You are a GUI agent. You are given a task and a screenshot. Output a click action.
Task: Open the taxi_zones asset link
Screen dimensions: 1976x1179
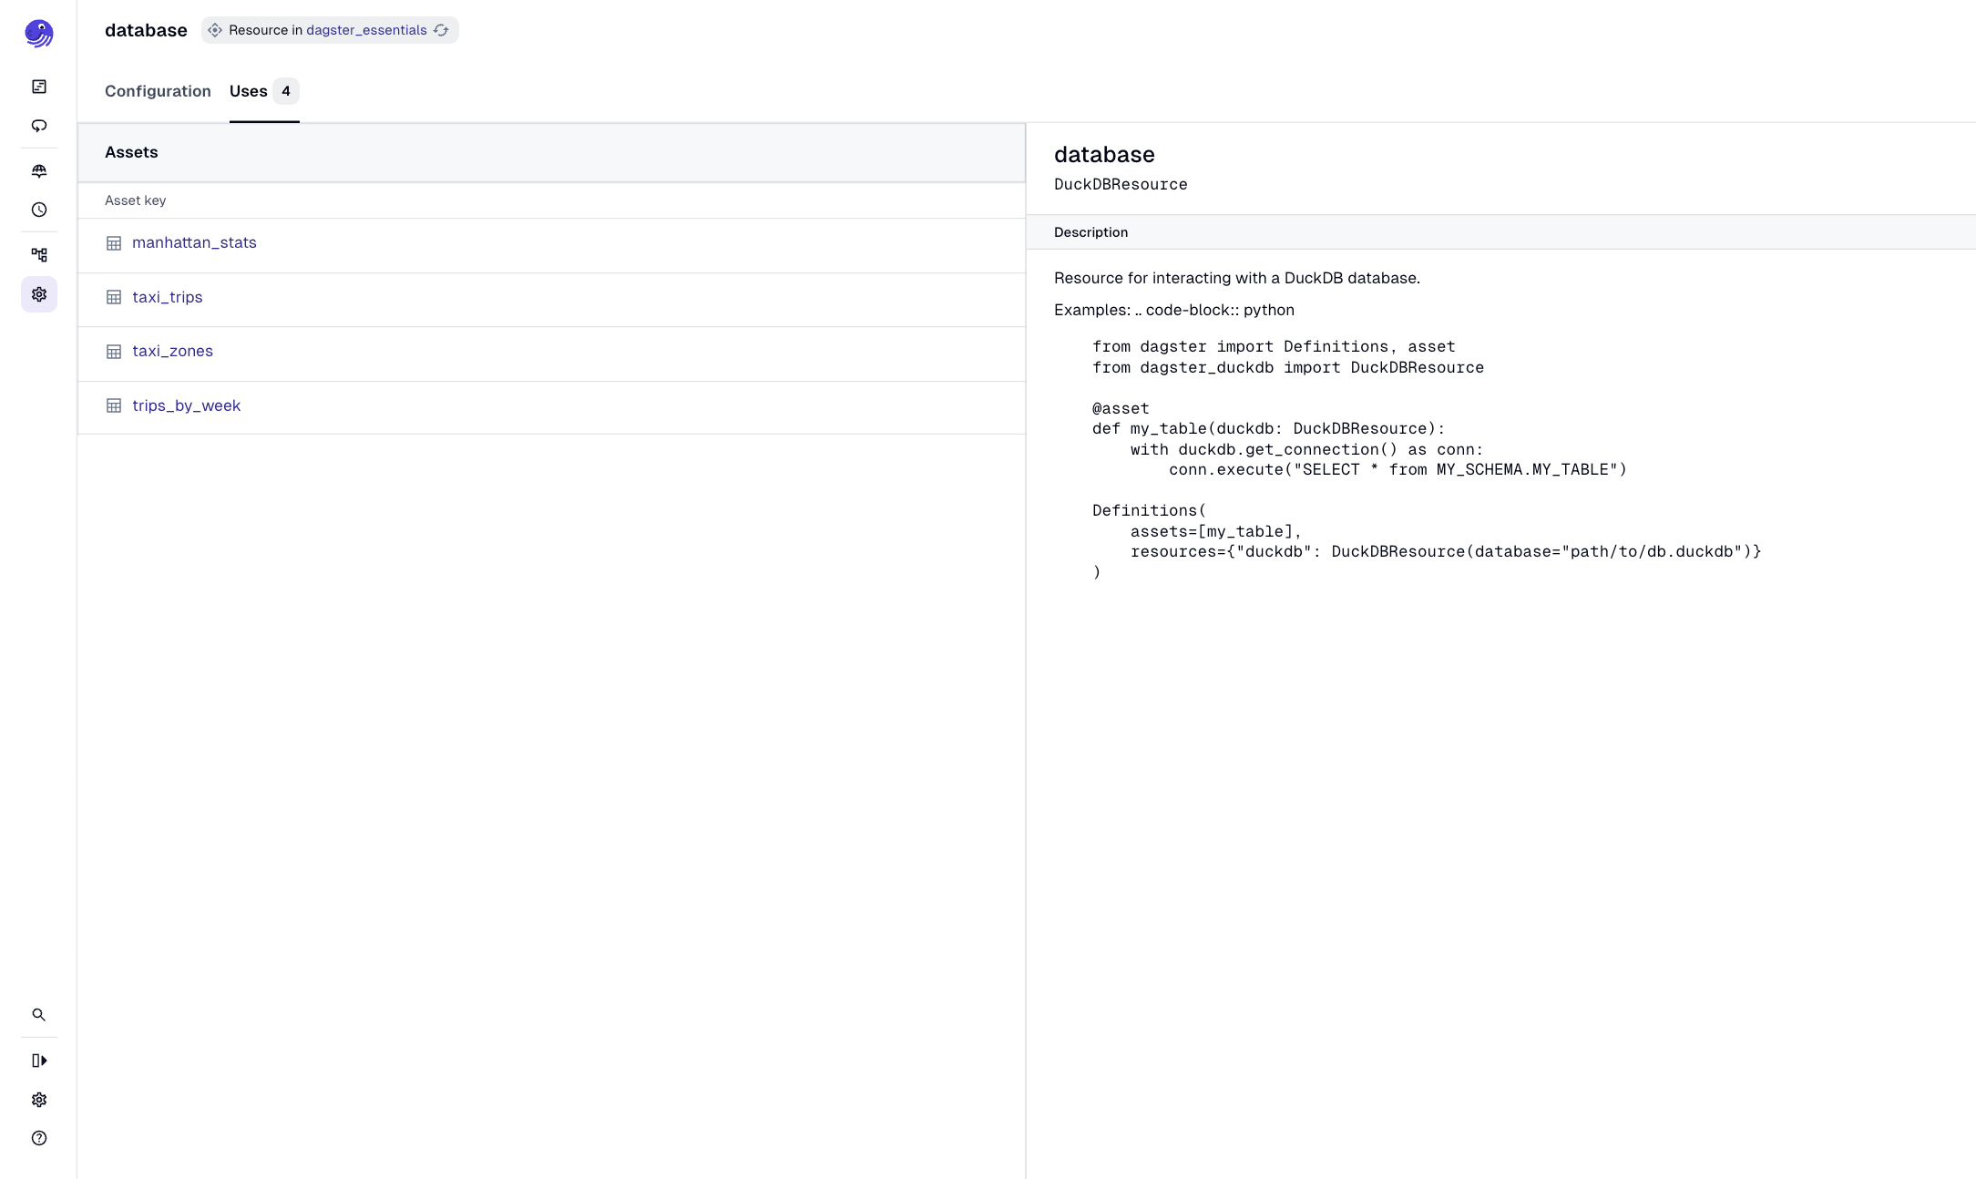point(172,351)
